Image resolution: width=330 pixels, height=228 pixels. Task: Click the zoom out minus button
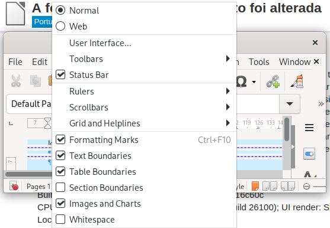pyautogui.click(x=306, y=186)
